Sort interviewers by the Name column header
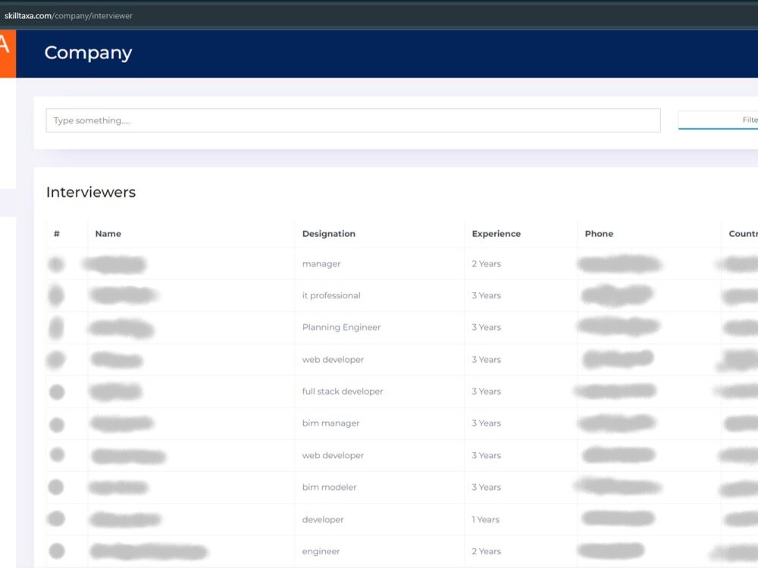758x568 pixels. (x=108, y=233)
